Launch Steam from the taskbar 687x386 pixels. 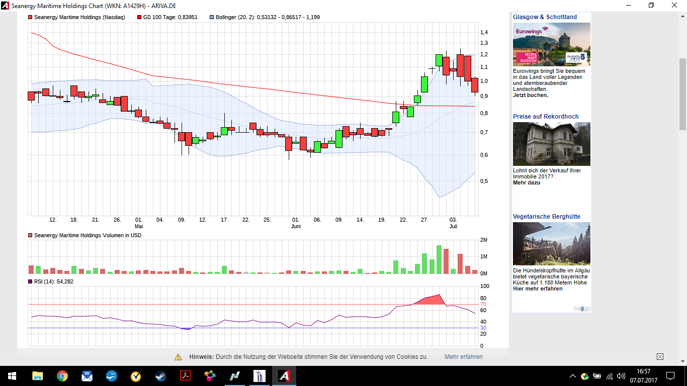point(160,376)
